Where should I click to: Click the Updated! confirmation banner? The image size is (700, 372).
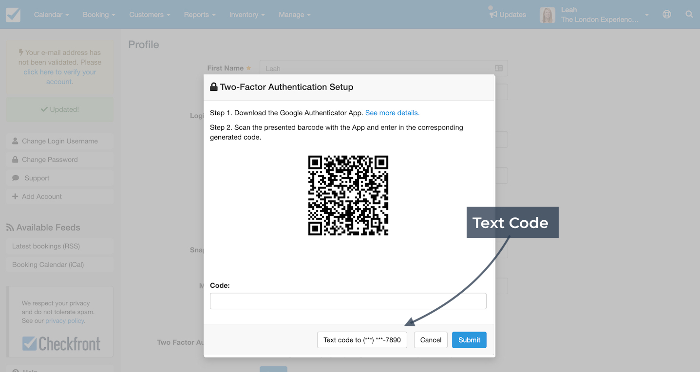point(60,109)
